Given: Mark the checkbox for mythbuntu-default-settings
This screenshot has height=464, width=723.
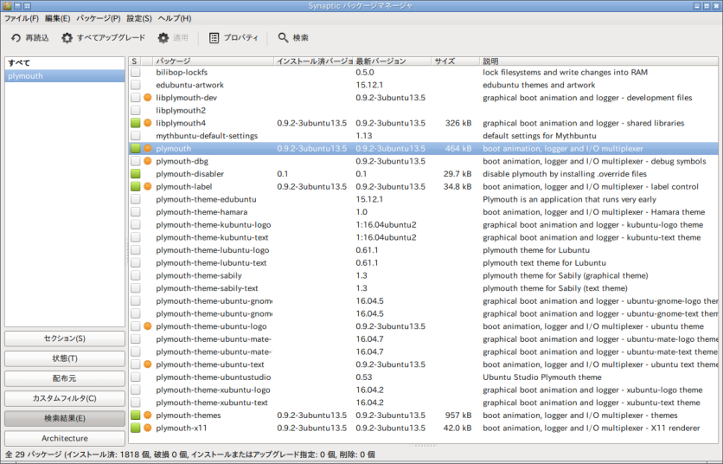Looking at the screenshot, I should point(135,136).
